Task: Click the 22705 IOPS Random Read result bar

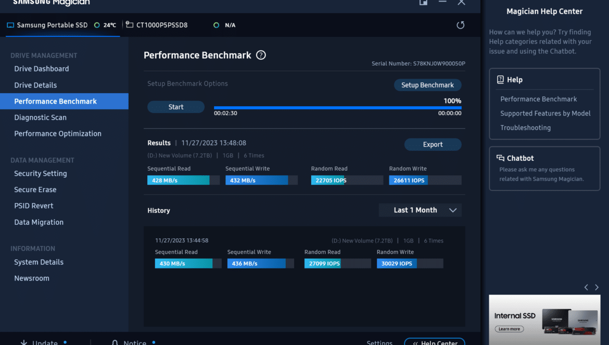Action: click(347, 180)
